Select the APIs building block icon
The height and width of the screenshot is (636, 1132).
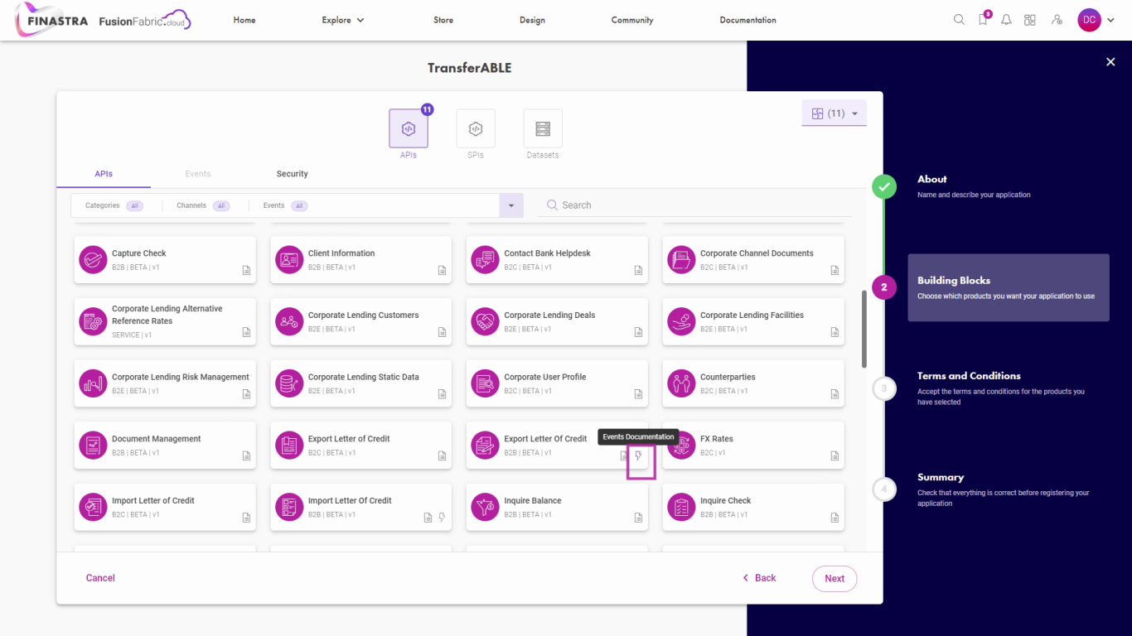409,129
